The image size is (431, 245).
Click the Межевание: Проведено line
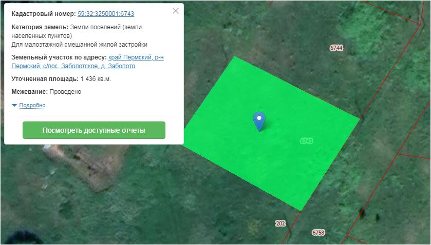[x=46, y=92]
